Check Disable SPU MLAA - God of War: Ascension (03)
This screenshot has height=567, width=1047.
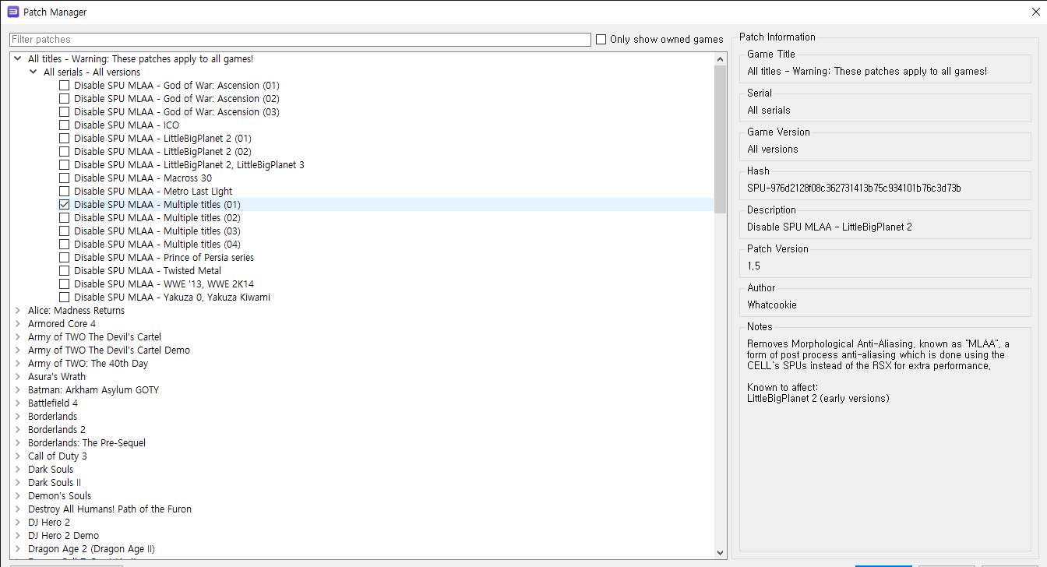click(64, 112)
